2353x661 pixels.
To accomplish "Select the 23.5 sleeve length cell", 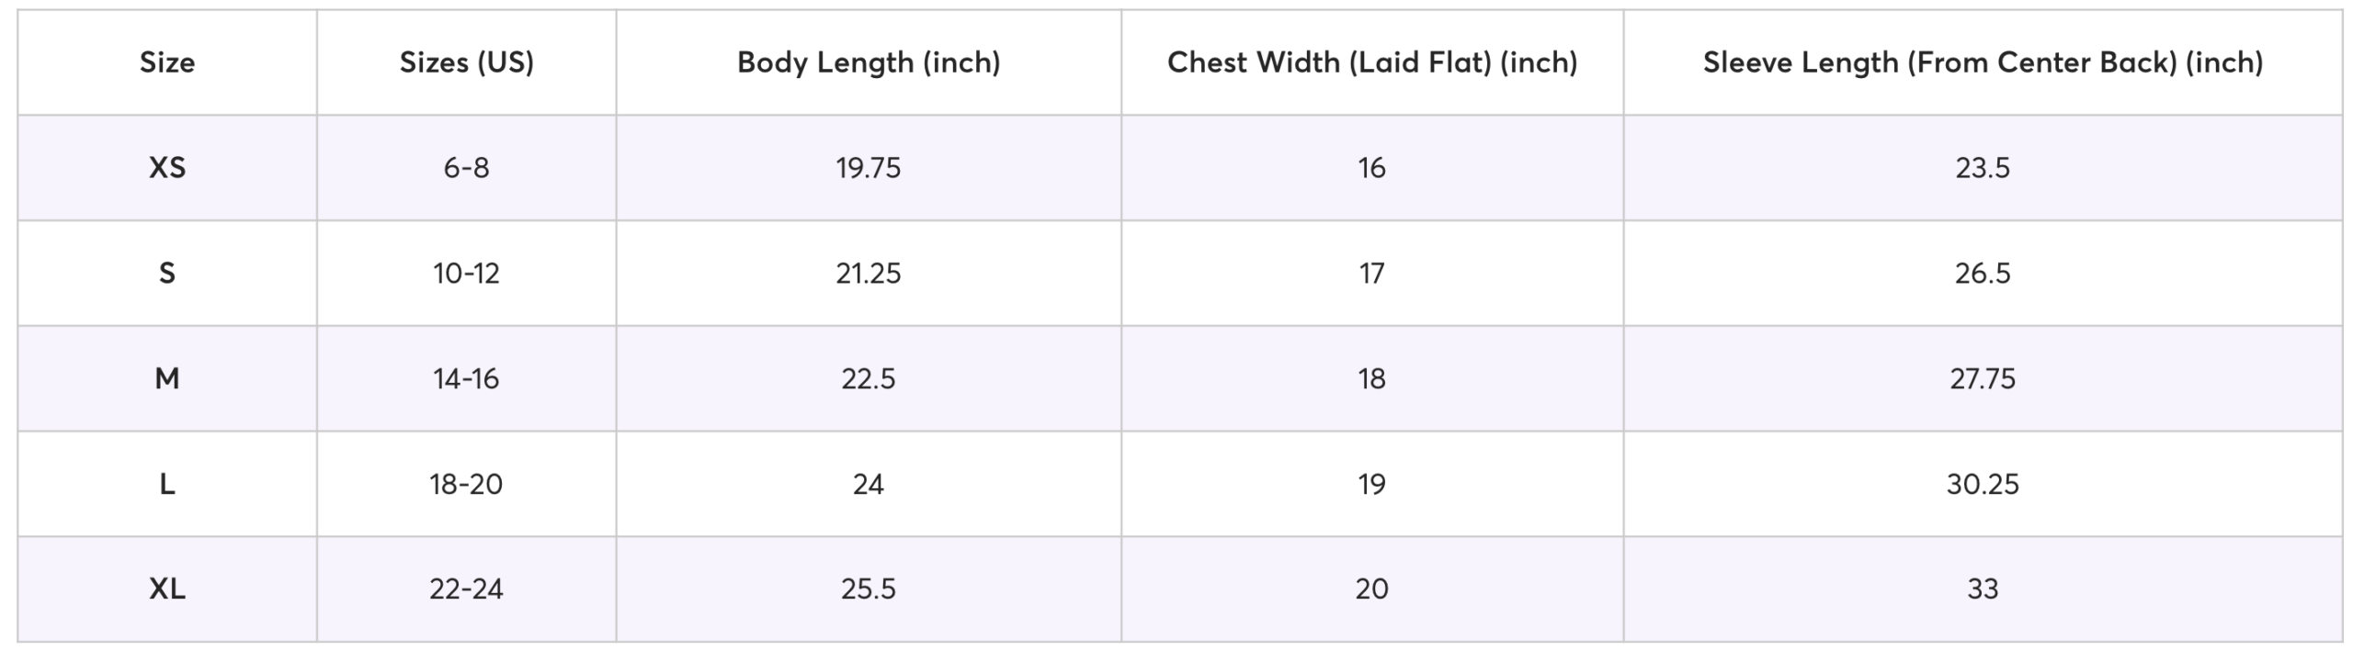I will tap(1983, 168).
